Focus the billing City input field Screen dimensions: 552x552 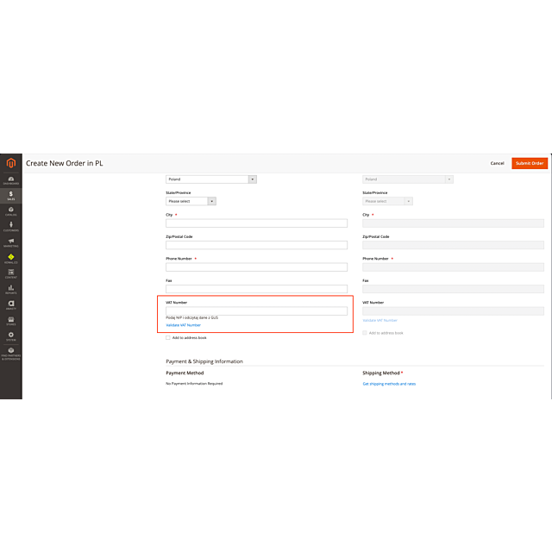pyautogui.click(x=256, y=223)
